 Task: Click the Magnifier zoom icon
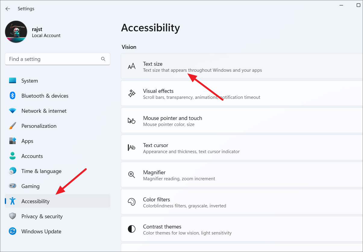click(x=132, y=175)
